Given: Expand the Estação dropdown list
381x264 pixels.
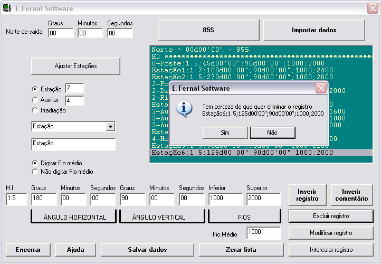Looking at the screenshot, I should tap(110, 127).
